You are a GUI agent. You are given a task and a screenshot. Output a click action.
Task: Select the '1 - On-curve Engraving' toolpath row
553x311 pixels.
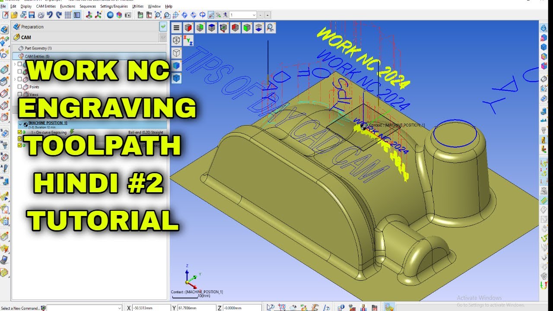click(92, 132)
